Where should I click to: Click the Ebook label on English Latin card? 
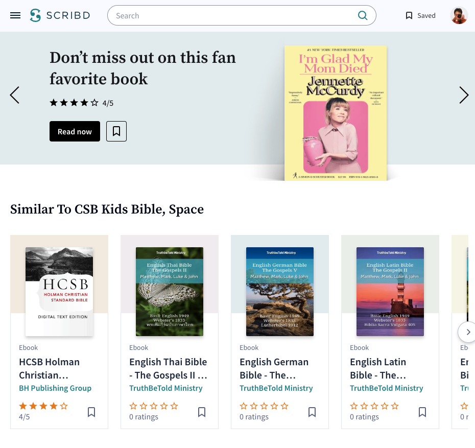359,348
